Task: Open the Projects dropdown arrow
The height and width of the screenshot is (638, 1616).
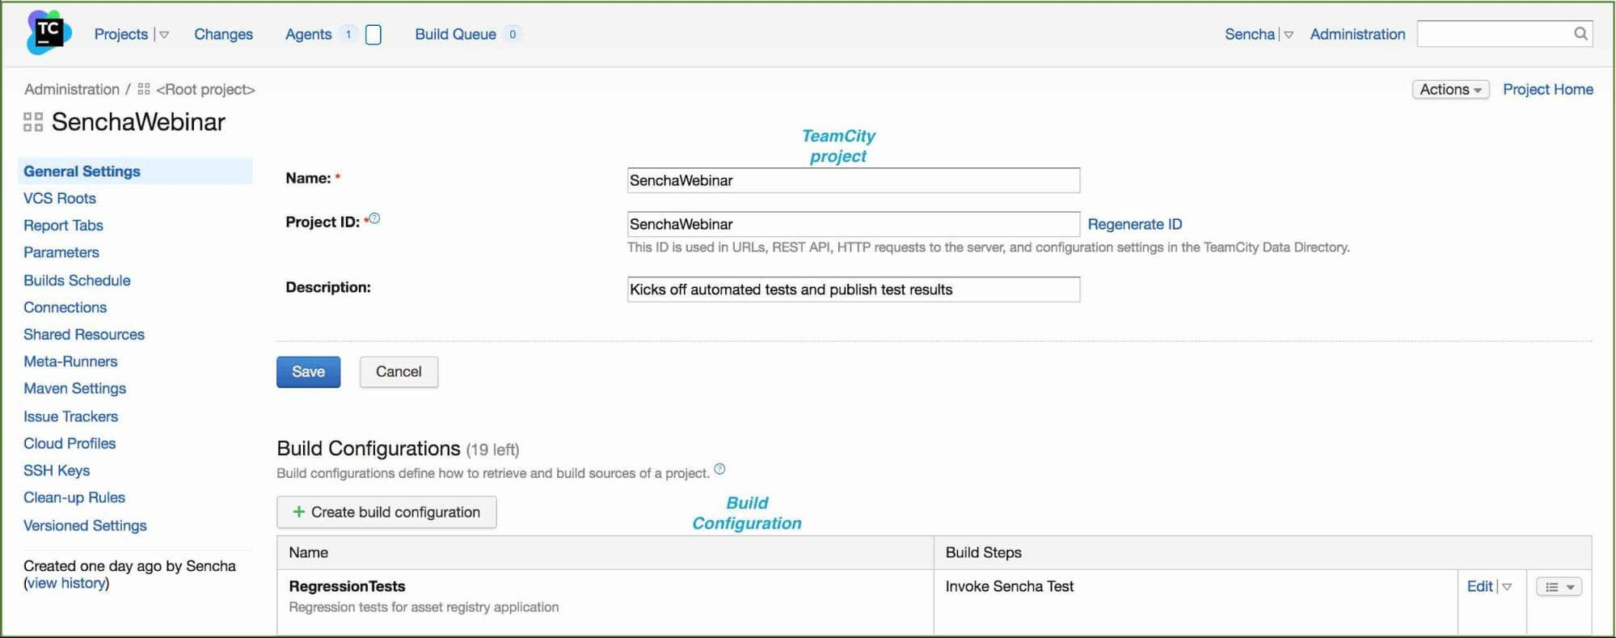Action: (x=164, y=35)
